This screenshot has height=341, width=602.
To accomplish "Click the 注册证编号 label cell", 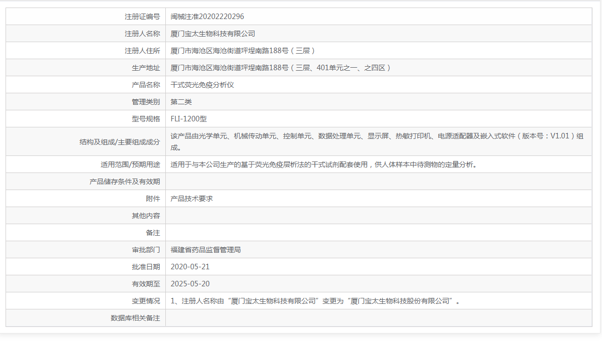I will click(142, 17).
